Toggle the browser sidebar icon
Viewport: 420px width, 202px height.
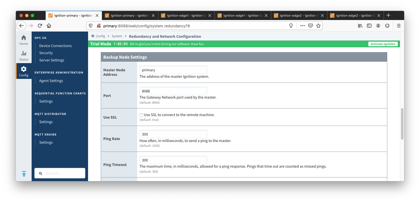369,26
